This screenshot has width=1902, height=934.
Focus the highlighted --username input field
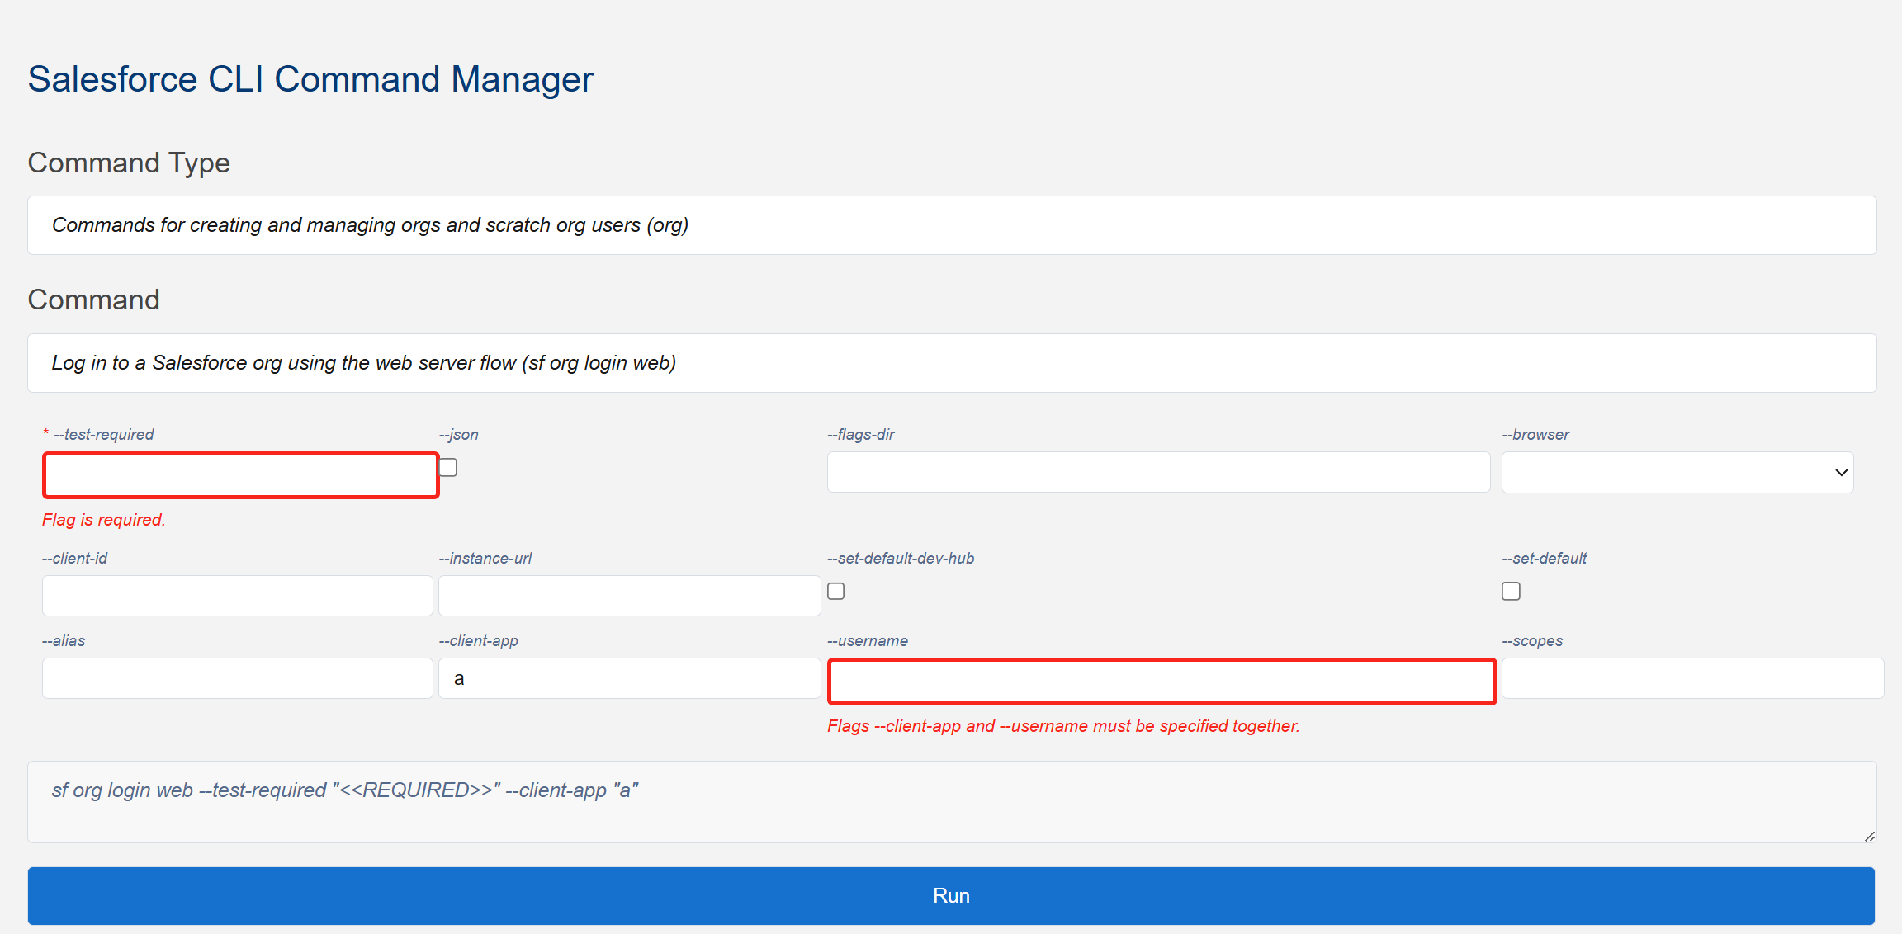[1162, 682]
